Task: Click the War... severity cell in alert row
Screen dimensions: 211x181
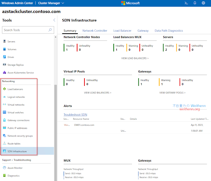Action: (67, 125)
